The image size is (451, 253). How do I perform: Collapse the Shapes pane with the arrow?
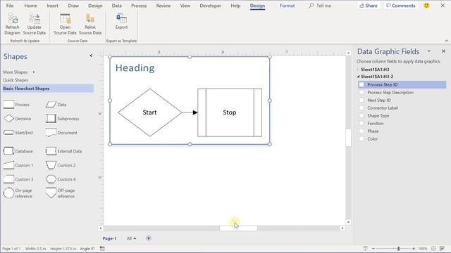point(91,56)
